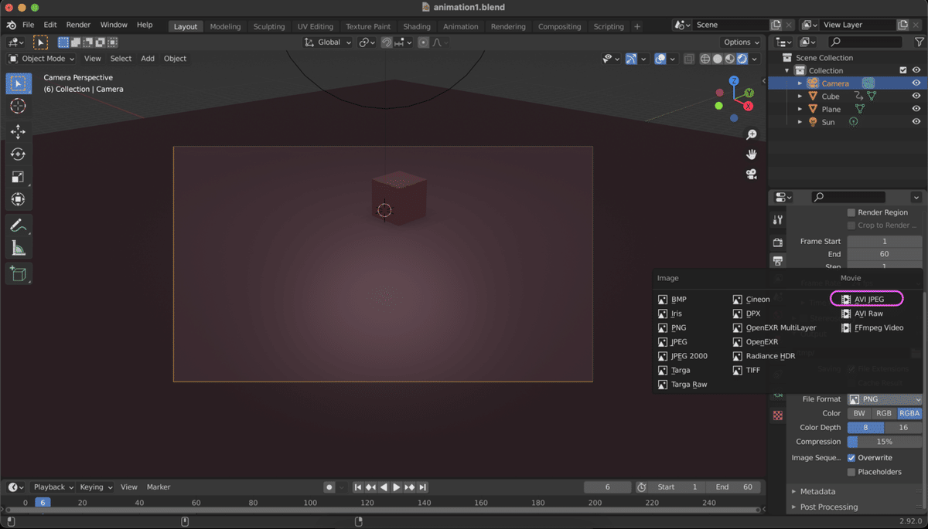Play the animation forward
This screenshot has width=928, height=529.
(397, 487)
